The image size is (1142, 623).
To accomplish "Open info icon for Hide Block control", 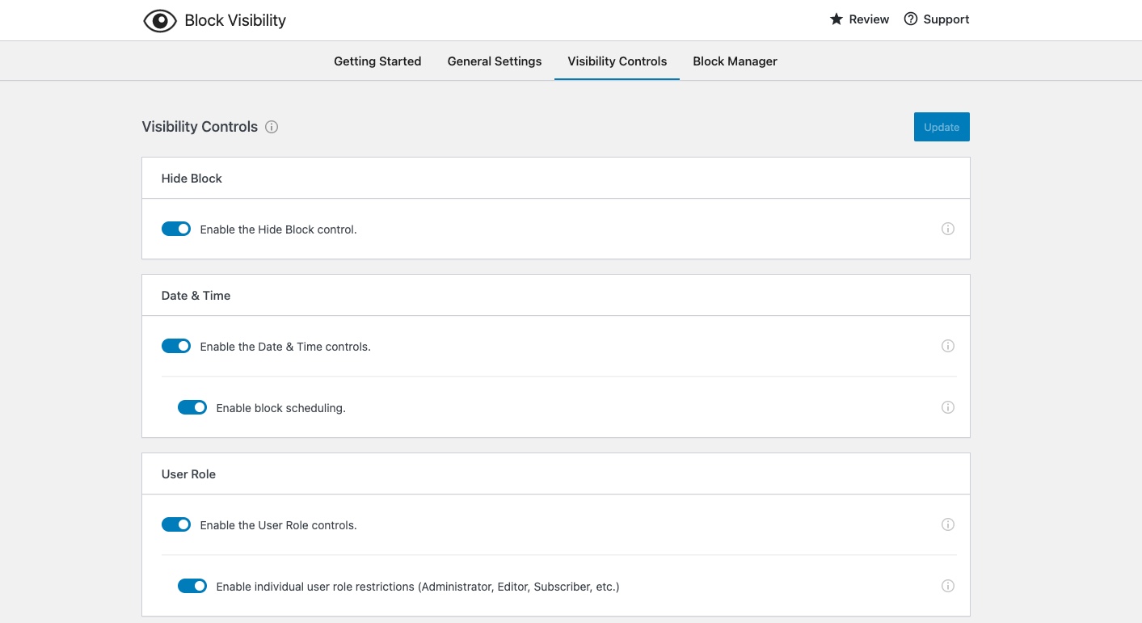I will 948,229.
